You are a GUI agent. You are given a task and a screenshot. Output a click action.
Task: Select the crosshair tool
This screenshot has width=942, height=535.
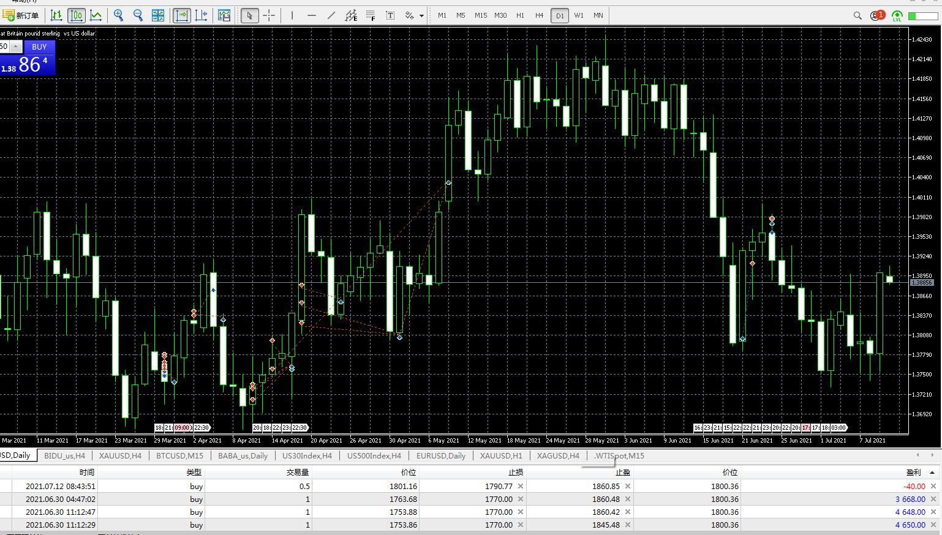269,15
